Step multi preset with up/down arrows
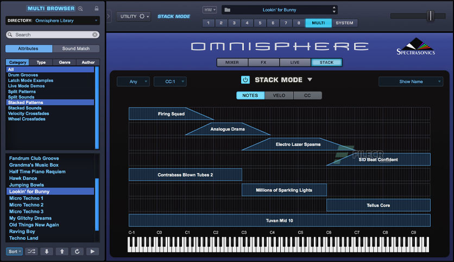The width and height of the screenshot is (454, 262). tap(334, 10)
